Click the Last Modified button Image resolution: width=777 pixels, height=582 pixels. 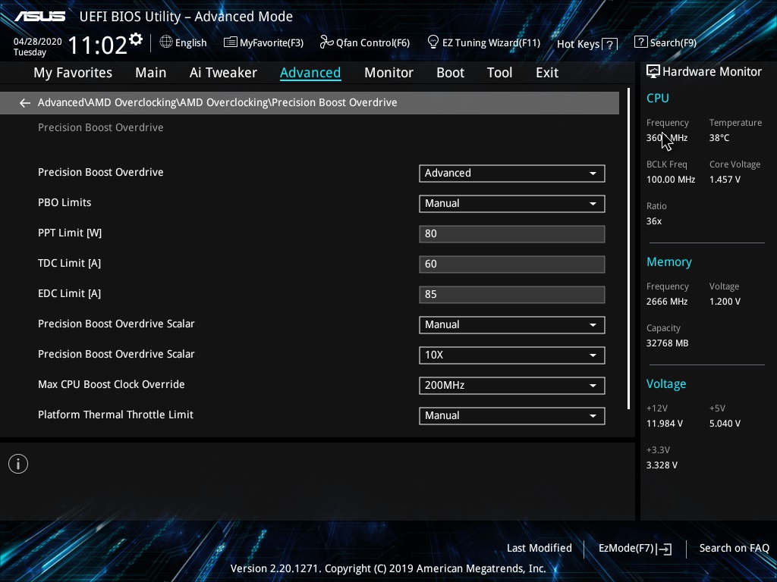[539, 548]
